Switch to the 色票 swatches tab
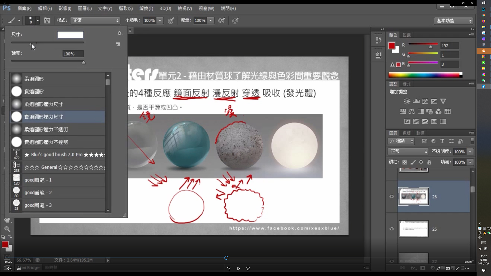This screenshot has width=491, height=276. click(x=407, y=35)
